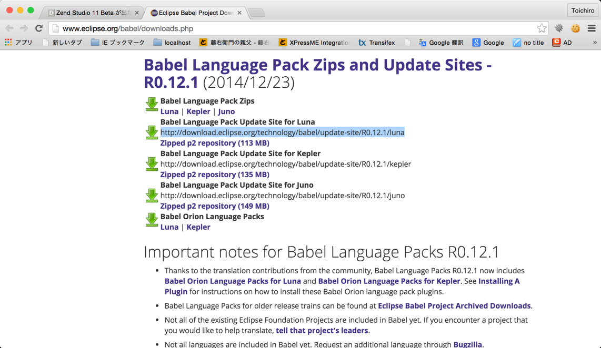Click the Important notes for Babel Language Packs heading
The height and width of the screenshot is (348, 601).
point(322,252)
